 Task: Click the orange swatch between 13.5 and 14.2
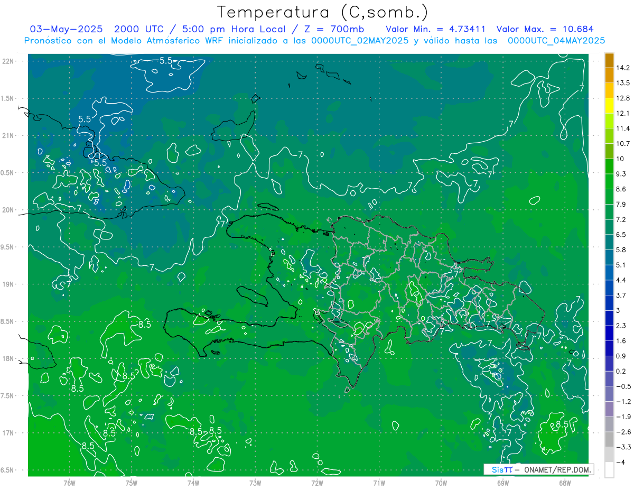[609, 76]
